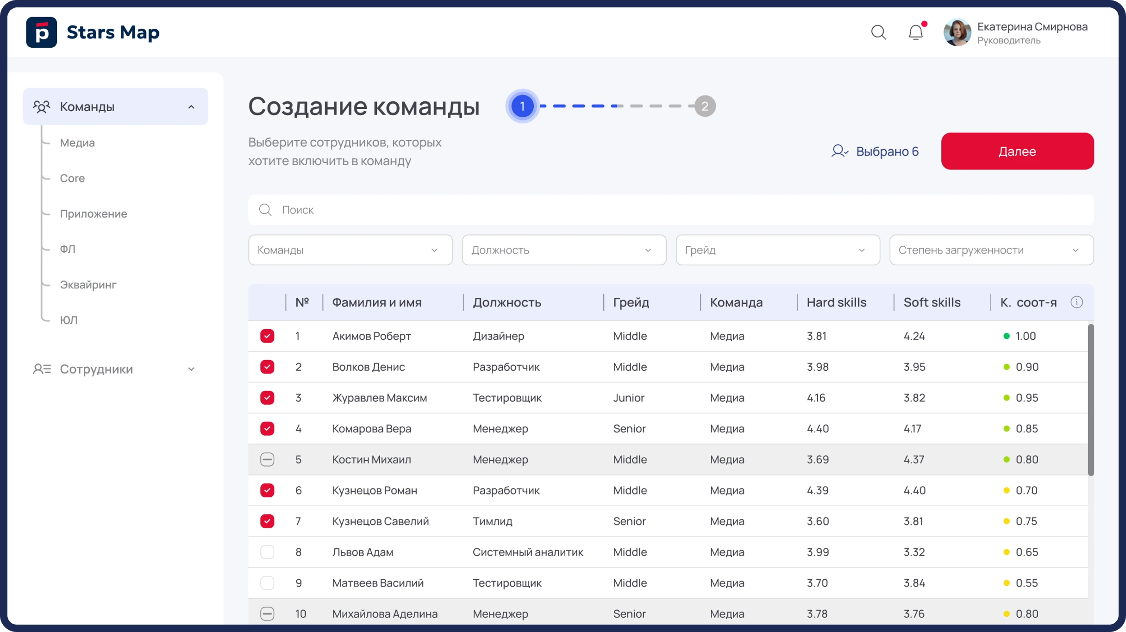This screenshot has height=632, width=1126.
Task: Sort by Фамилия и имя column header
Action: 377,302
